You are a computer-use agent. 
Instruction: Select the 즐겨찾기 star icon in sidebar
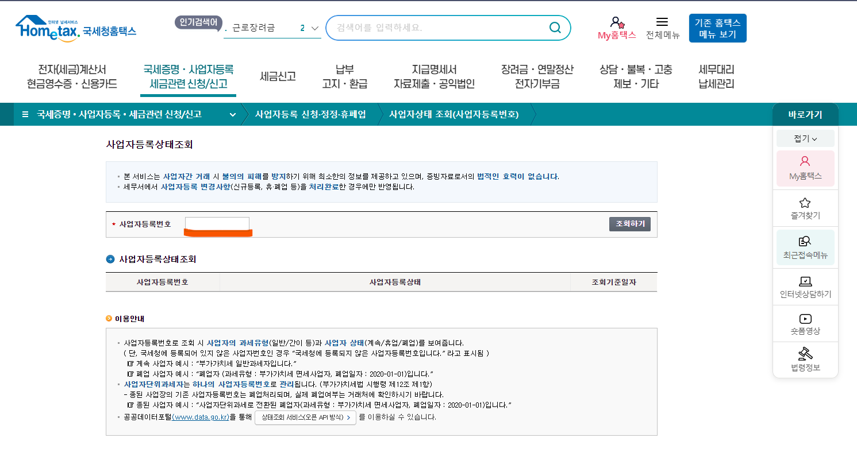tap(805, 208)
